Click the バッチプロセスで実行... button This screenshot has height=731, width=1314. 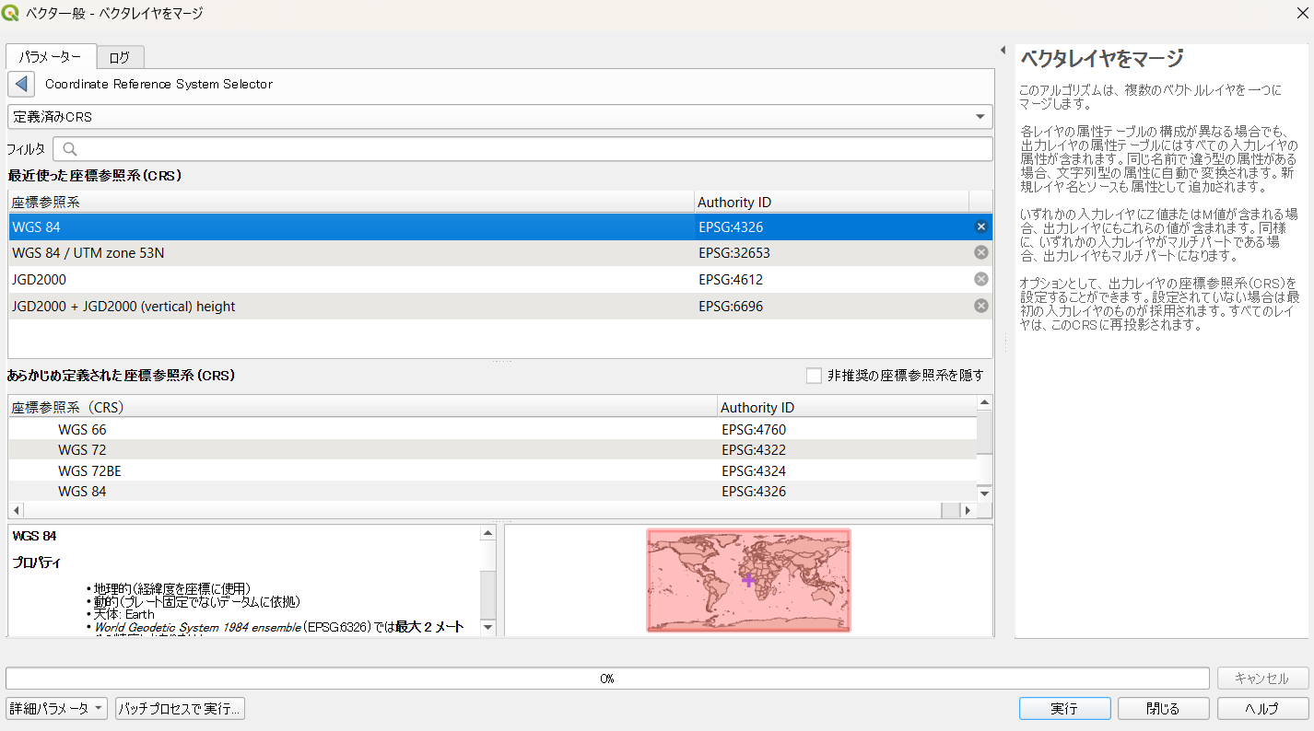pyautogui.click(x=180, y=708)
